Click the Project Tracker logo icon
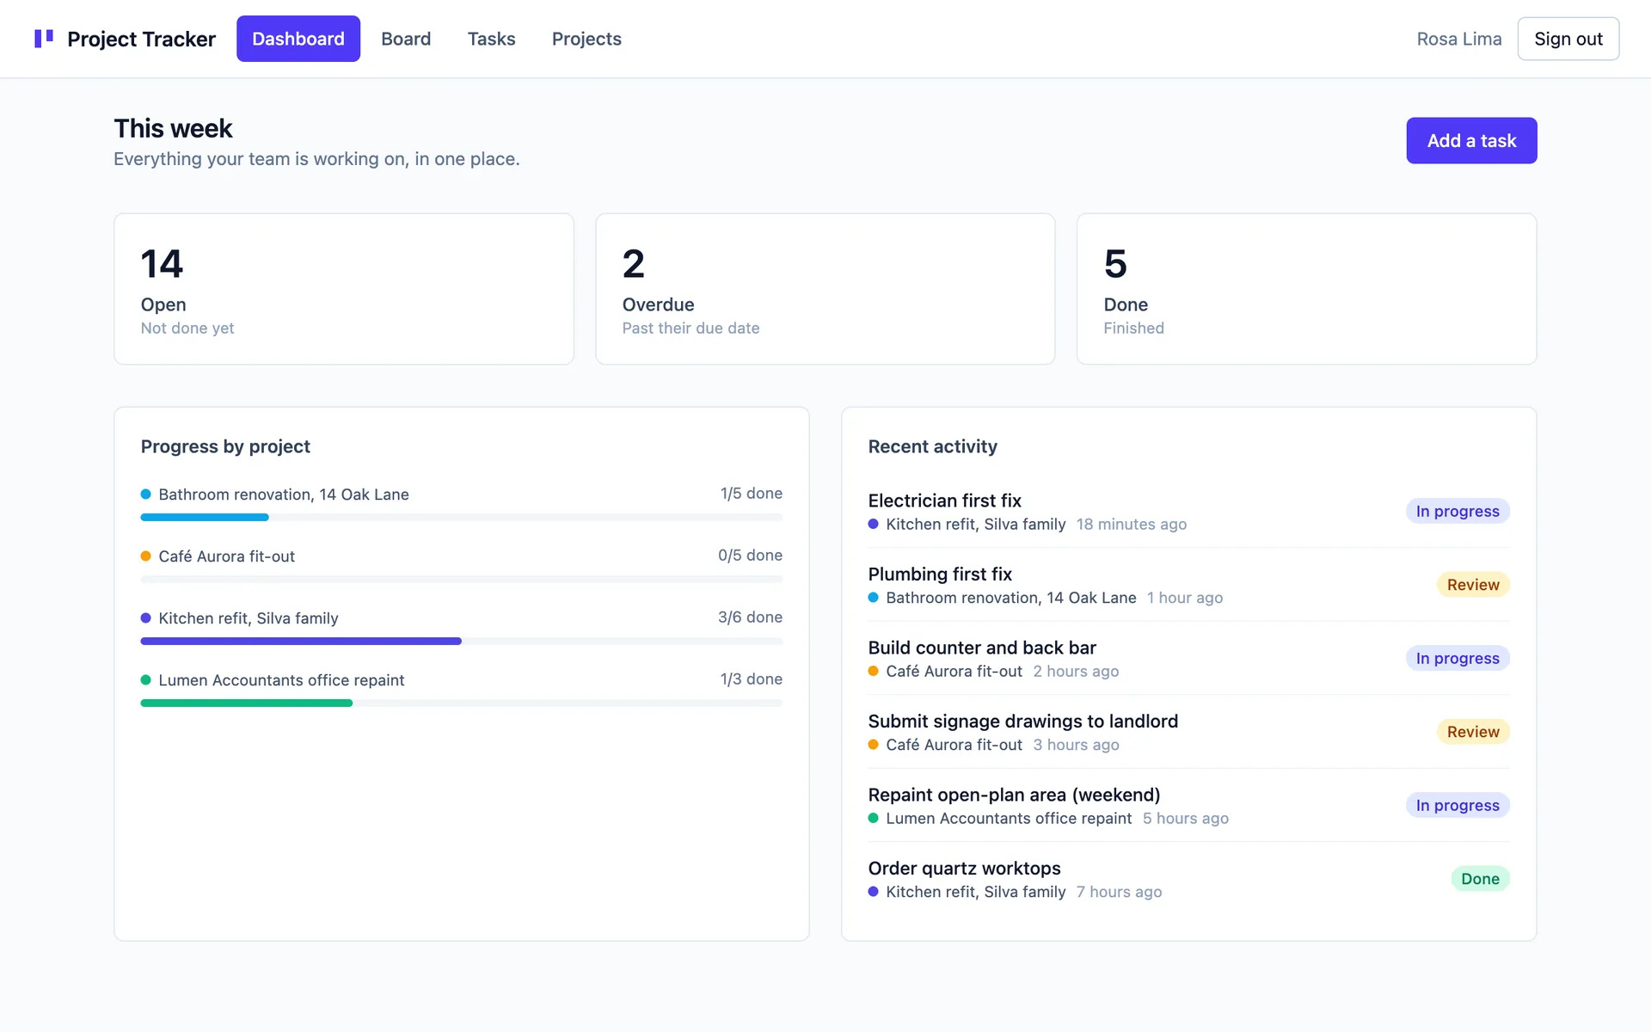Screen dimensions: 1651x1032 (x=44, y=39)
